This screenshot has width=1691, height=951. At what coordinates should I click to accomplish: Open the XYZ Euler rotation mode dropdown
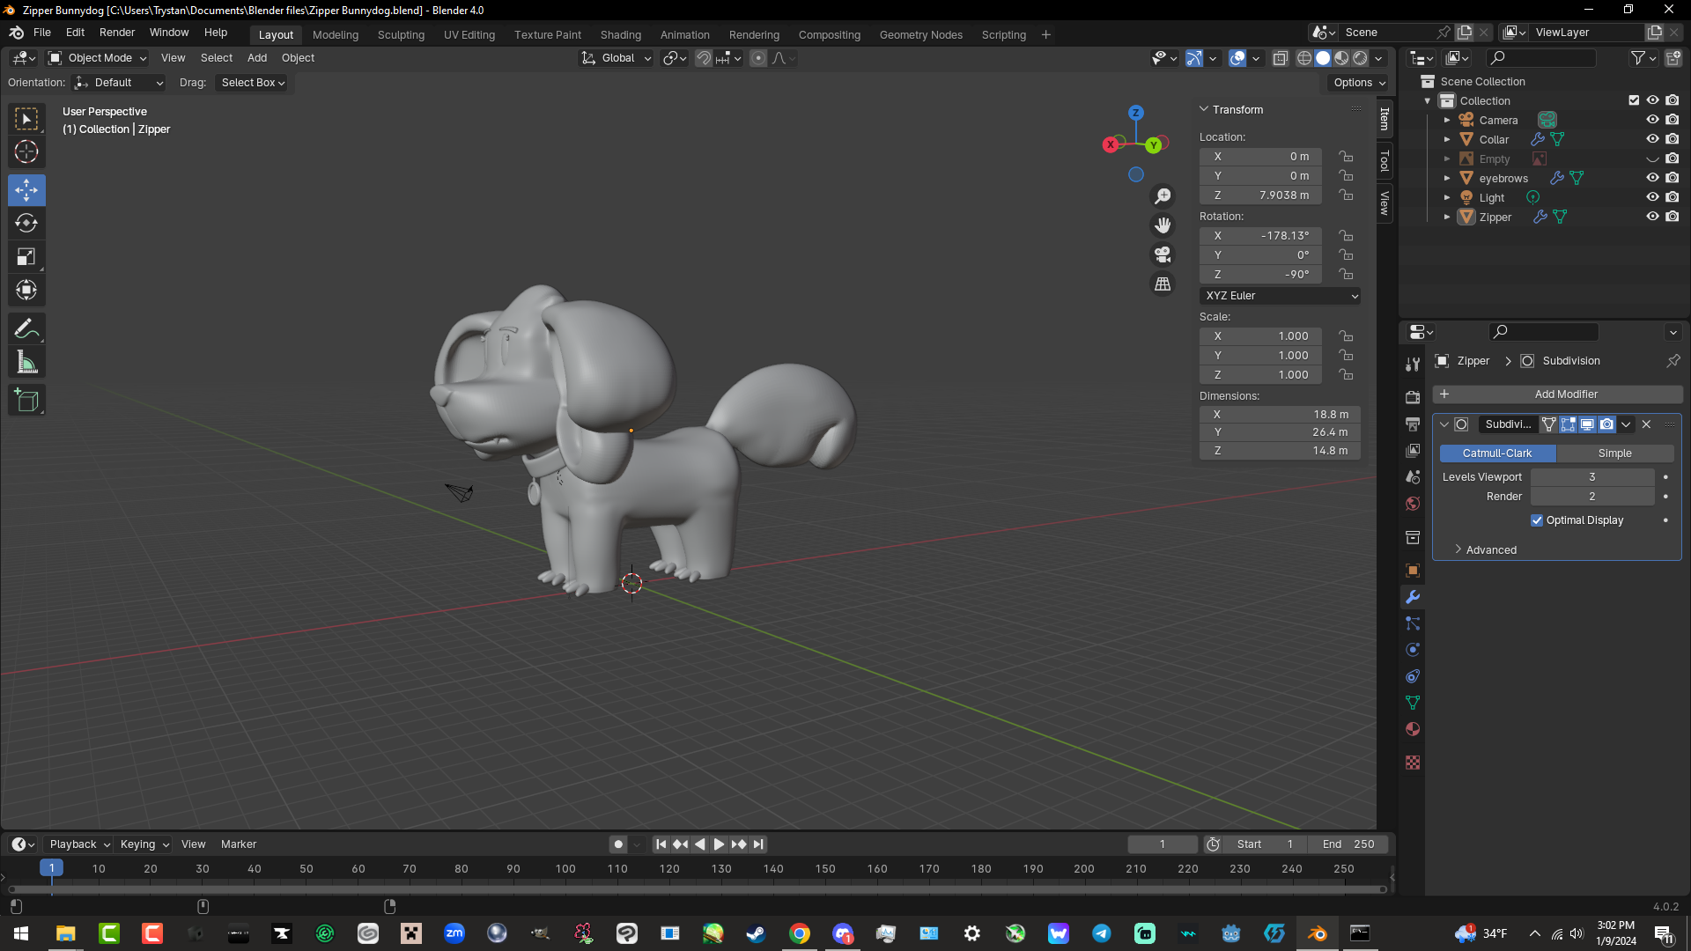click(x=1280, y=296)
